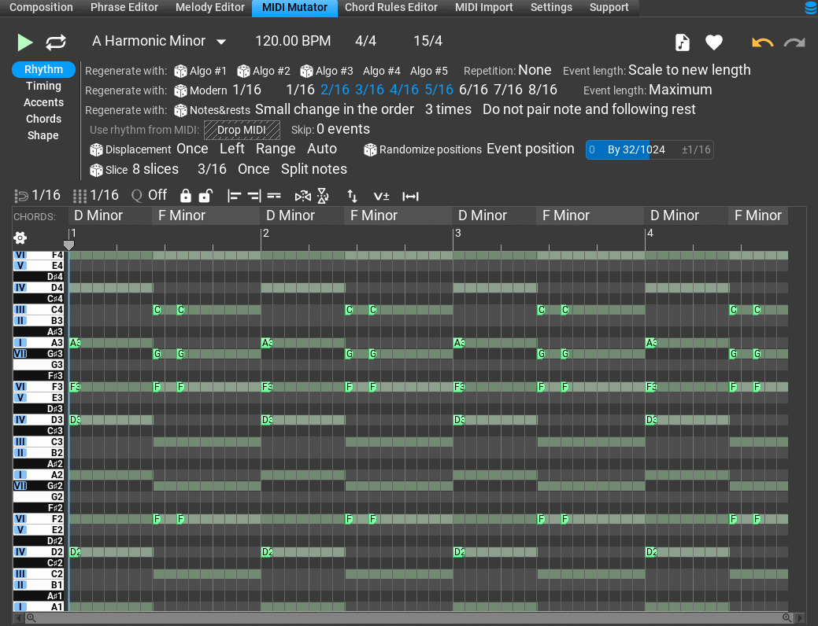The image size is (818, 626).
Task: Open the Small change in the order option
Action: (x=335, y=109)
